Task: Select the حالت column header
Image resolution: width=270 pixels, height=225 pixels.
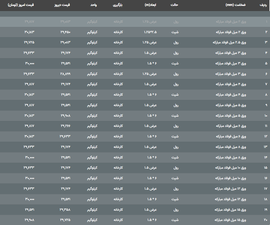Action: tap(175, 5)
